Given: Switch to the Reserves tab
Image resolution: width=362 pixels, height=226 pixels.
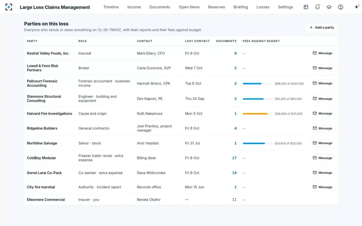Looking at the screenshot, I should (217, 7).
